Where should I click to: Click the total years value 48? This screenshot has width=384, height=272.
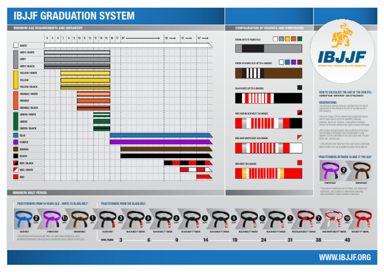coord(347,240)
